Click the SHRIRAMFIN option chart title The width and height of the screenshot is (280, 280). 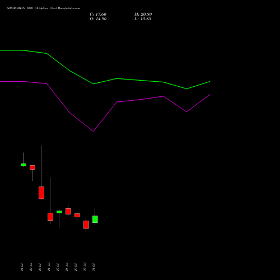(43, 8)
